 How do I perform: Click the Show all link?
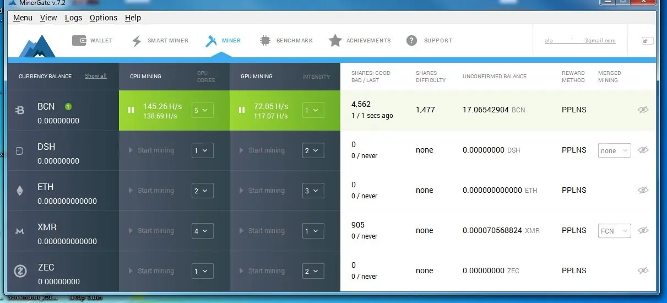pos(95,76)
